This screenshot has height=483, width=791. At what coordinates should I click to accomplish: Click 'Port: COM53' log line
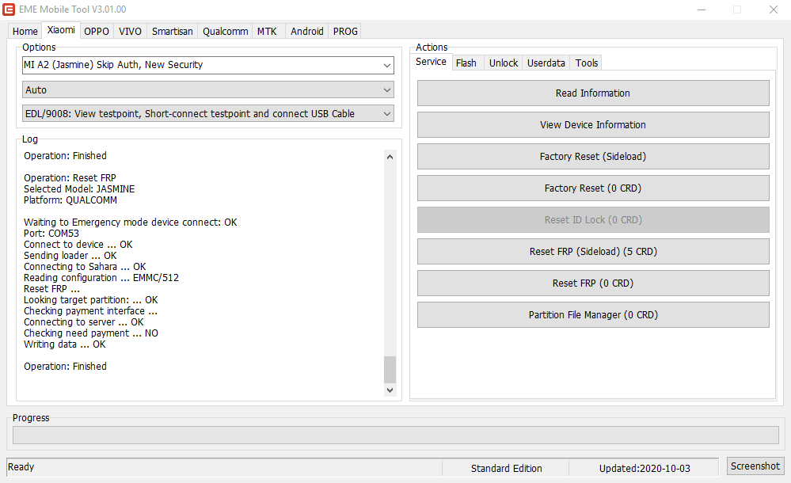pos(51,233)
